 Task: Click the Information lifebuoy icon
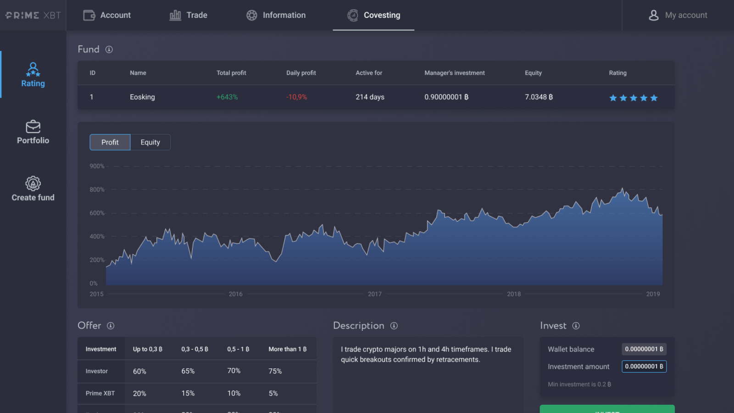251,15
